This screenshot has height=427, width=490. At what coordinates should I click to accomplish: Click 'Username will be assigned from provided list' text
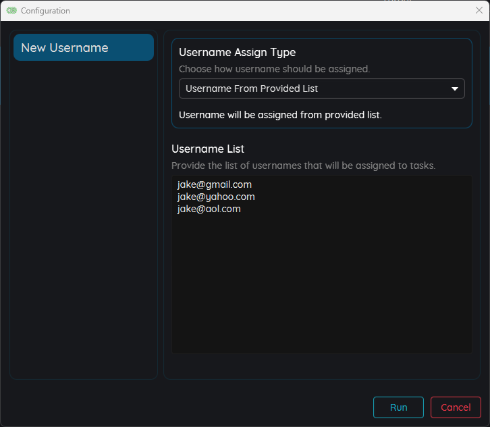pyautogui.click(x=280, y=115)
